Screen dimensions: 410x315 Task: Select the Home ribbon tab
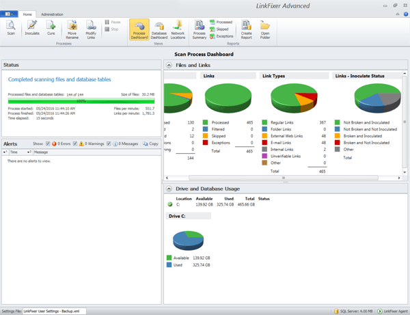pyautogui.click(x=27, y=14)
